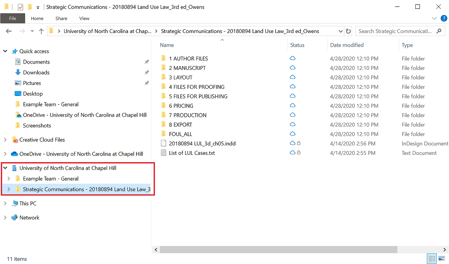Expand the Strategic Communications tree node
Viewport: 449px width, 264px height.
(9, 189)
